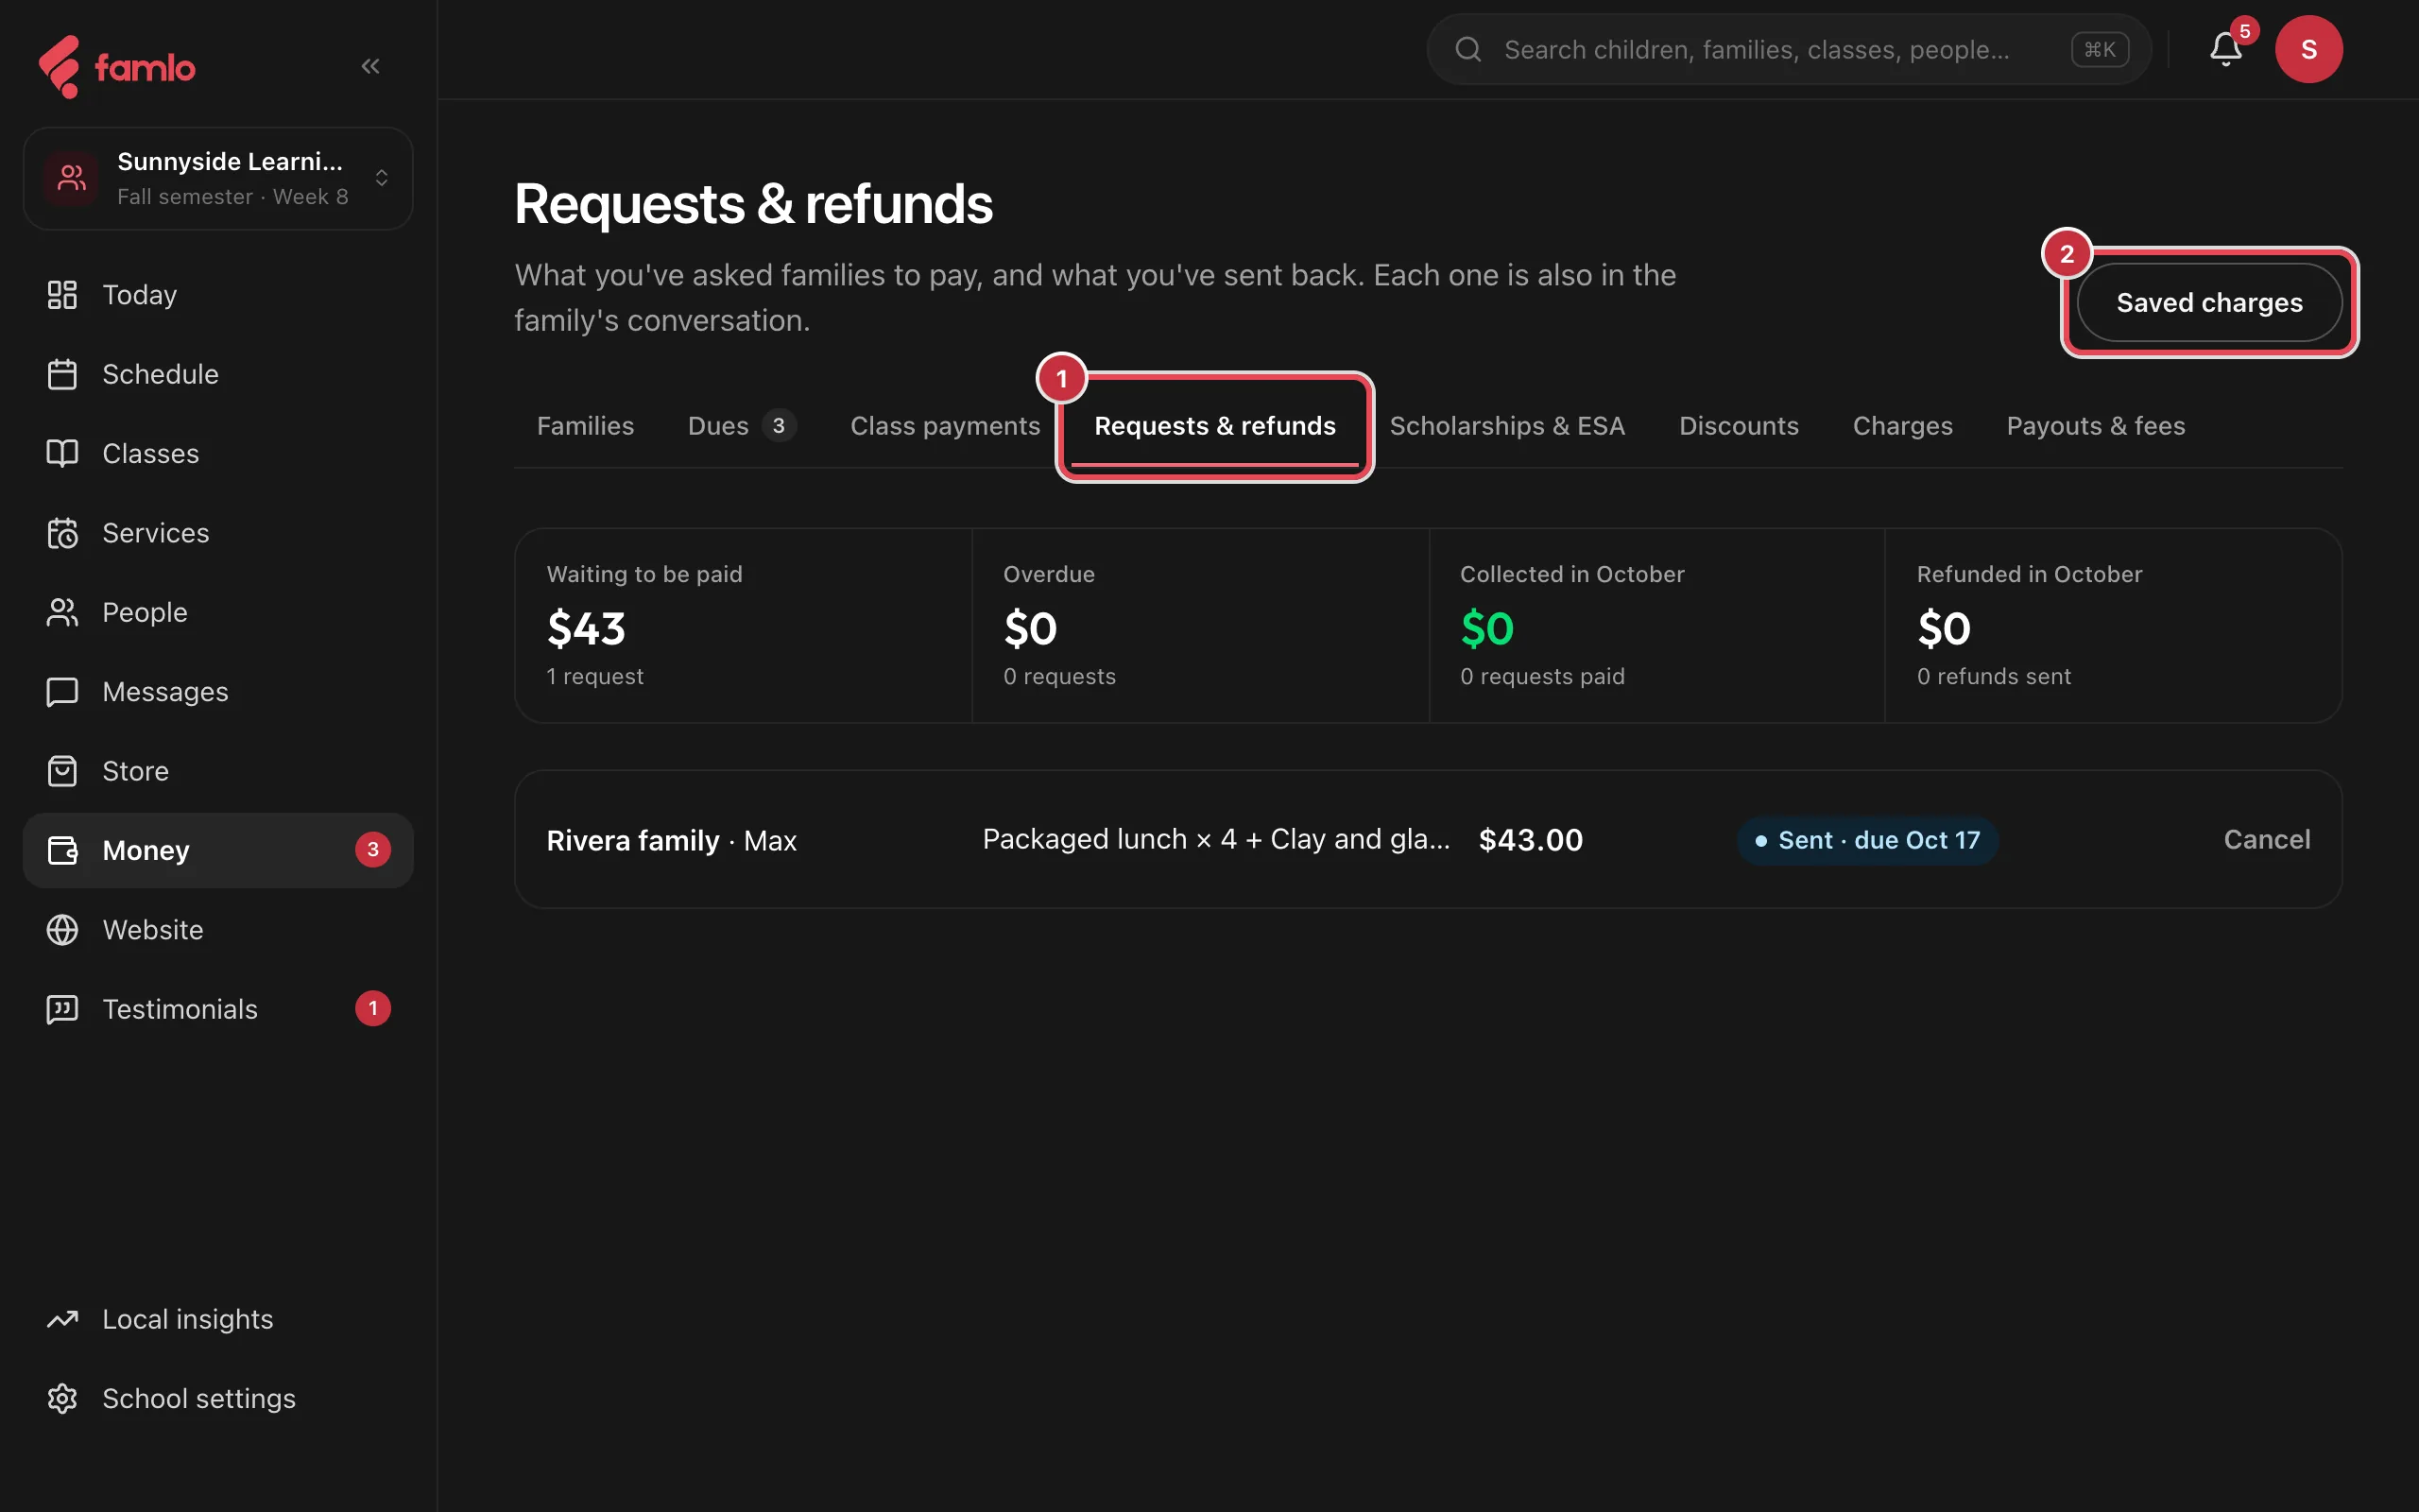
Task: Open the Class payments tab
Action: 945,426
